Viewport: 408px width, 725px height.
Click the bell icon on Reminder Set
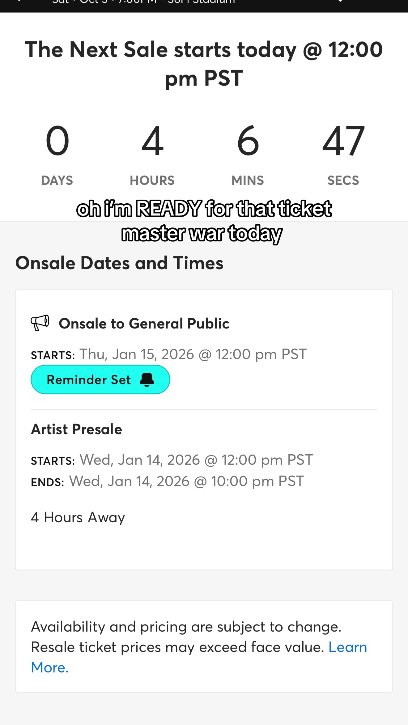click(x=147, y=379)
